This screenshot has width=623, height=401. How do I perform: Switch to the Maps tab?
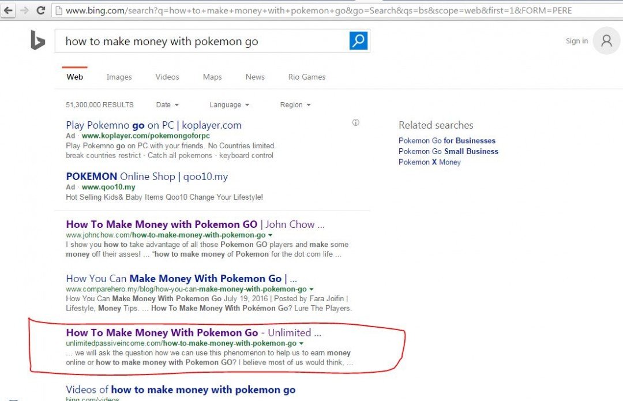tap(212, 77)
